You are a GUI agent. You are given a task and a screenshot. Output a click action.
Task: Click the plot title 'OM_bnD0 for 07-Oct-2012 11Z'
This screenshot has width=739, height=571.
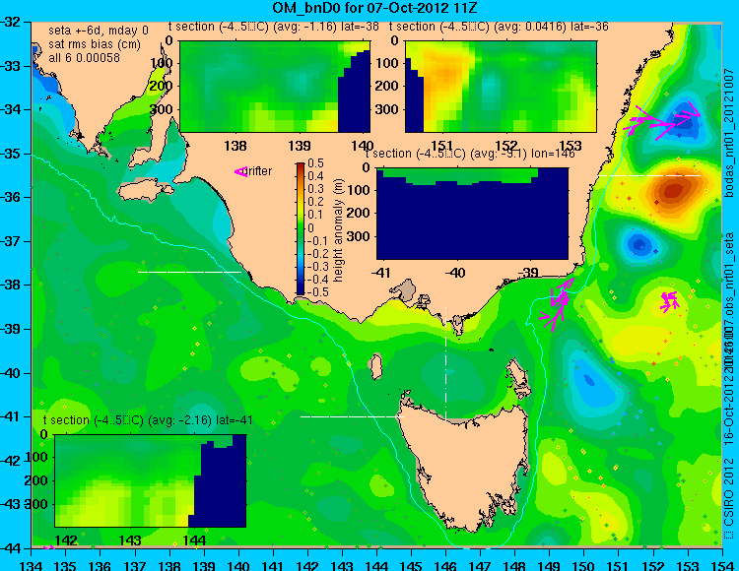tap(374, 8)
